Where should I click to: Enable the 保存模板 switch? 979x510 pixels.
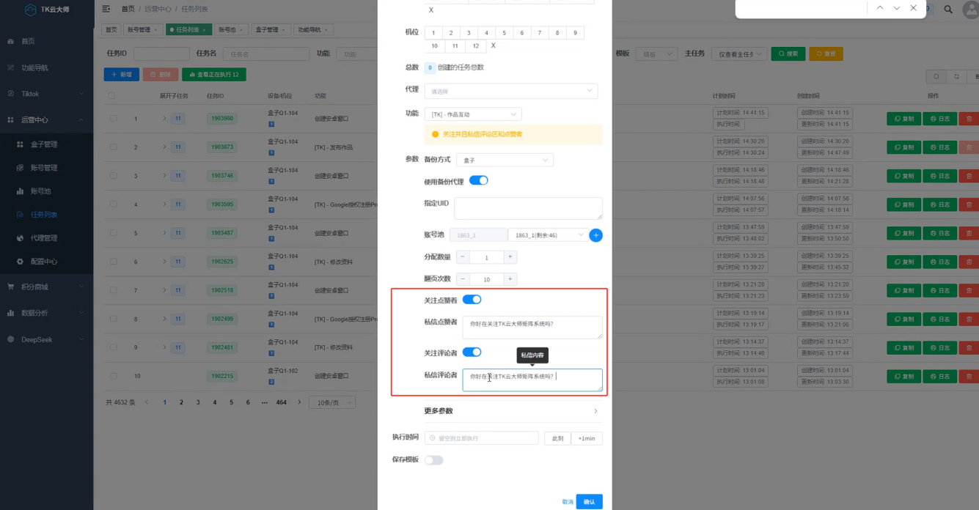click(x=433, y=459)
